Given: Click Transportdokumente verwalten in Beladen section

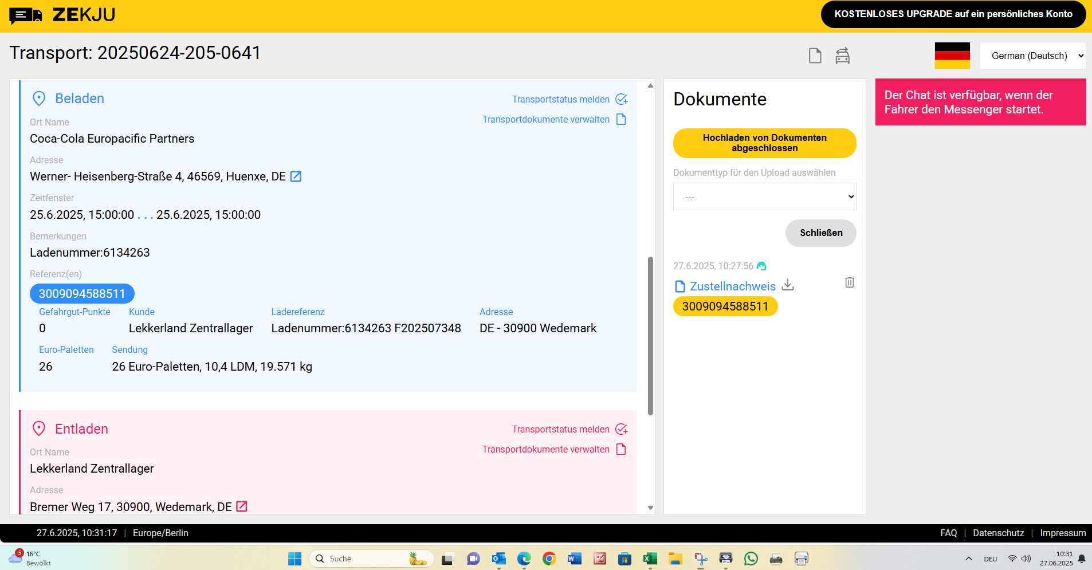Looking at the screenshot, I should pos(546,119).
